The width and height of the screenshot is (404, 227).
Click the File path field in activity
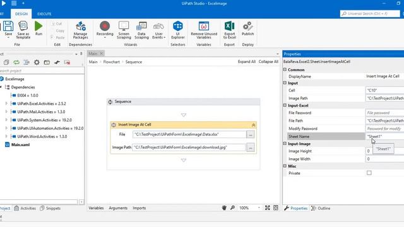point(189,134)
